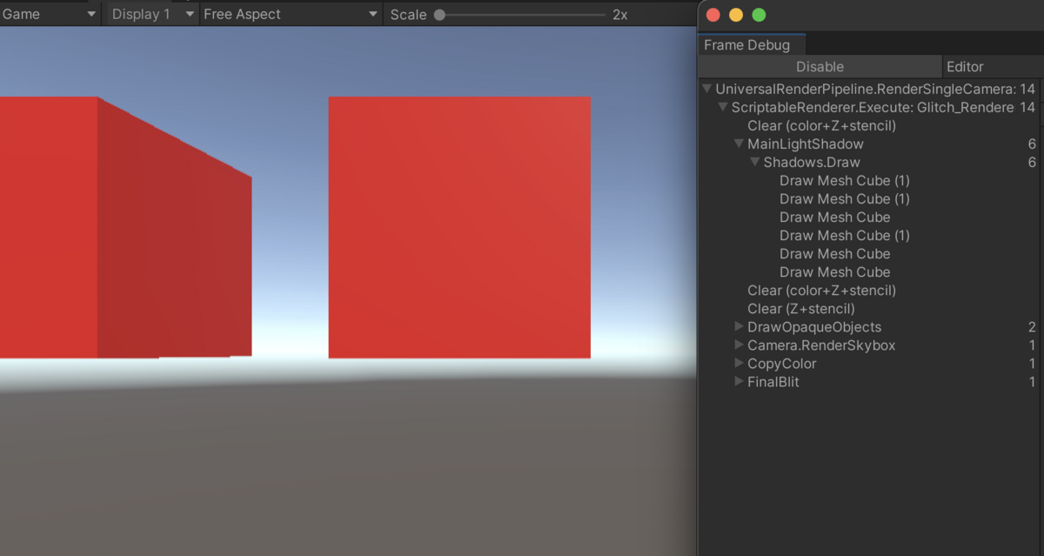1044x556 pixels.
Task: Expand the FinalBlit pass
Action: tap(738, 381)
